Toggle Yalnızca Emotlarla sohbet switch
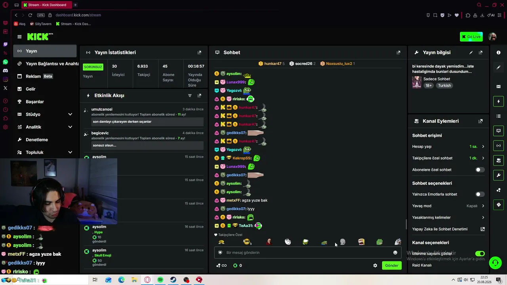 [x=480, y=194]
